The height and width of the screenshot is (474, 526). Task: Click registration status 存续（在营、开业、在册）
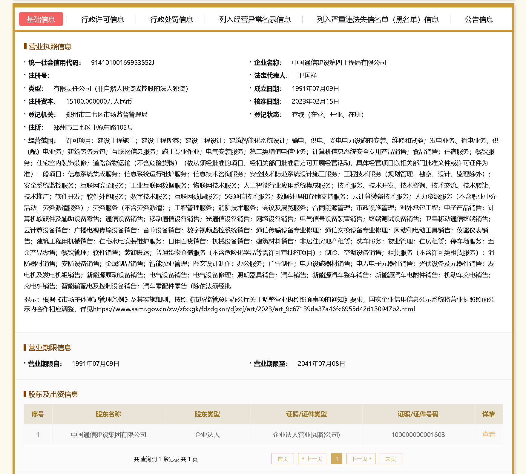point(328,115)
